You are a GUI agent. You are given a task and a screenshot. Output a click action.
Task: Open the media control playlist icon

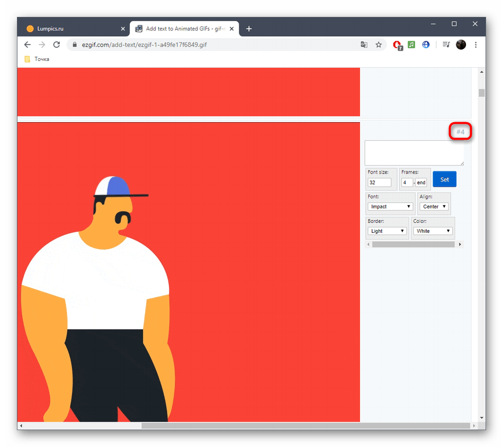446,45
